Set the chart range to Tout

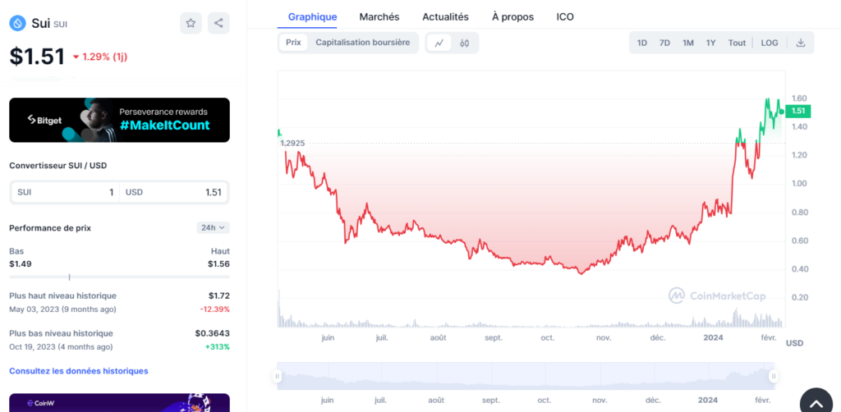737,43
